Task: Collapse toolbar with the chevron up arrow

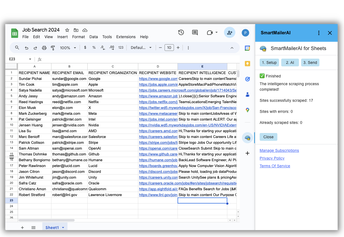Action: (x=232, y=48)
